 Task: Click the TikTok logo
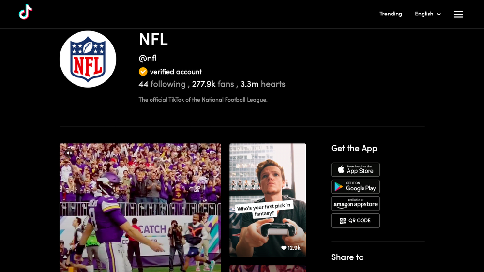tap(26, 13)
